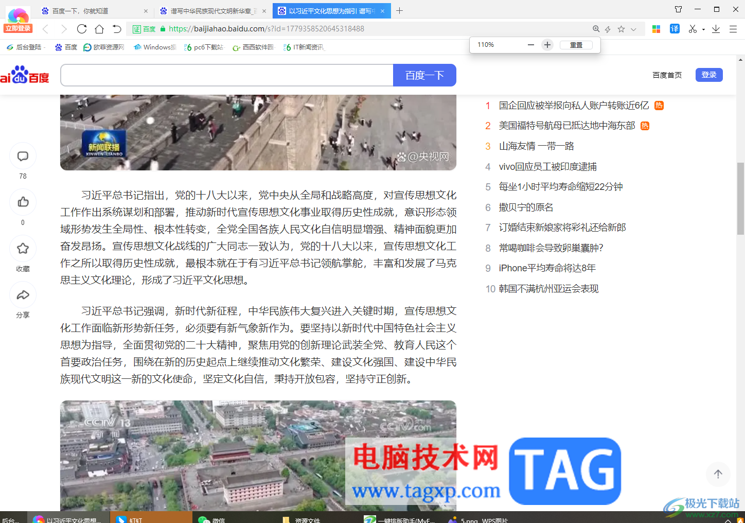Share the article via the 分享 icon

(23, 294)
